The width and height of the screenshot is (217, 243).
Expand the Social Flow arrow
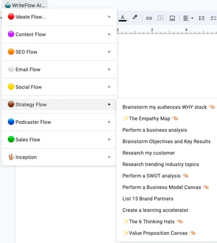[109, 87]
